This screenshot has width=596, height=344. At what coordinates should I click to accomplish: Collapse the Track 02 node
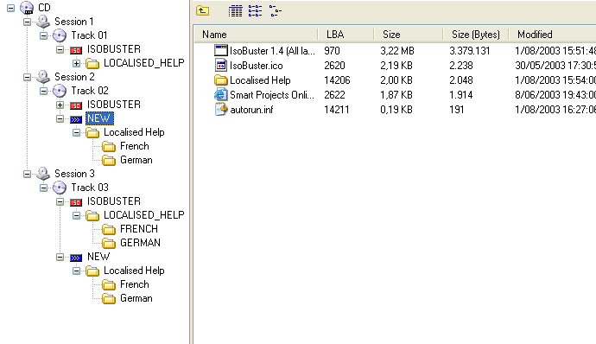[44, 91]
